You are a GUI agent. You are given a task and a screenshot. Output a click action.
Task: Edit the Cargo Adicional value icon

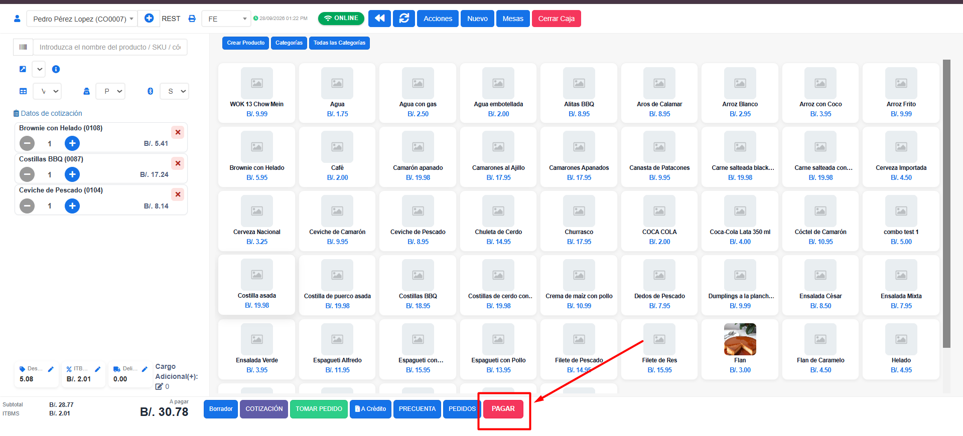(x=159, y=386)
